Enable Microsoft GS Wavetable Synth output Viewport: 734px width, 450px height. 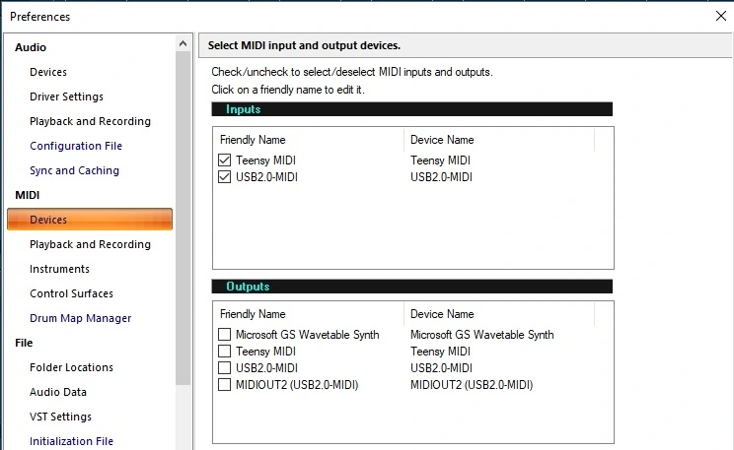(225, 335)
